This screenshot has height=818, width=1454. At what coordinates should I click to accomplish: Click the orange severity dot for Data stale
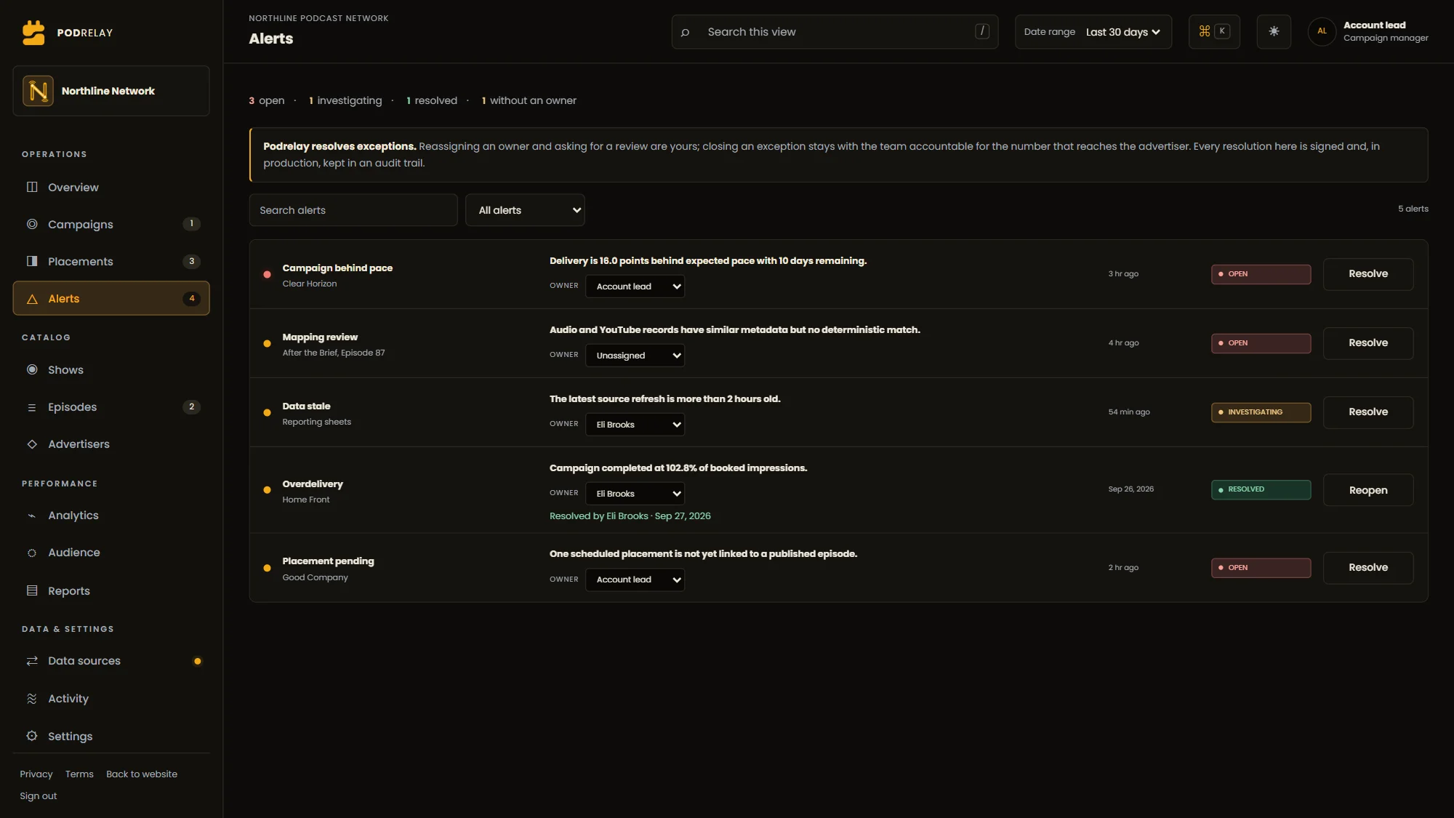[267, 412]
